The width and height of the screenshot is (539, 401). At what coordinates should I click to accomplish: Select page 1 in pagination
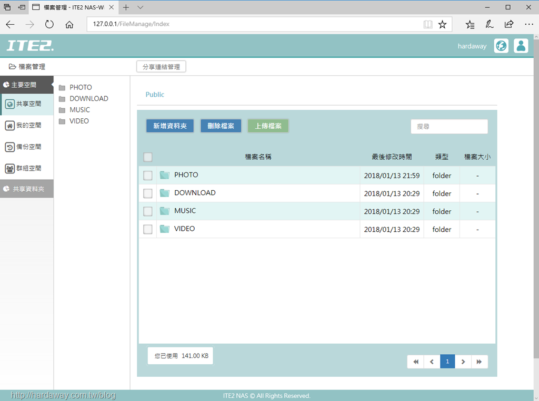[447, 362]
